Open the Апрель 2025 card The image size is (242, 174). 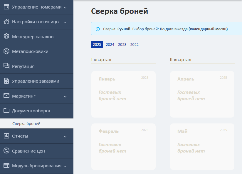(202, 94)
